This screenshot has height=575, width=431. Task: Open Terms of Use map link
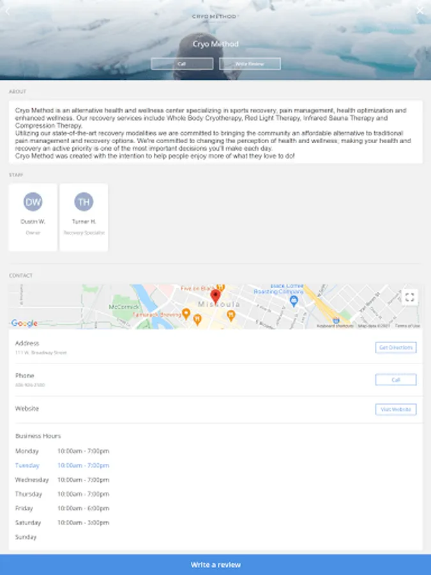point(407,326)
